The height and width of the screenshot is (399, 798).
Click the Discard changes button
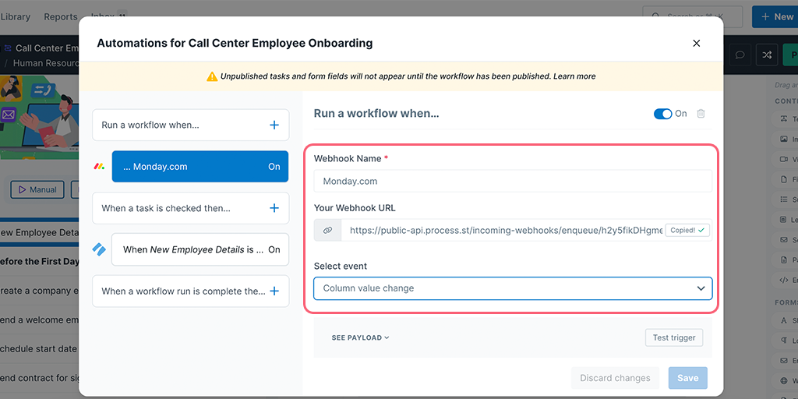[615, 378]
